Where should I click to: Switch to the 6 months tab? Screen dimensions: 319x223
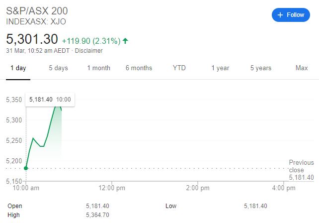139,68
